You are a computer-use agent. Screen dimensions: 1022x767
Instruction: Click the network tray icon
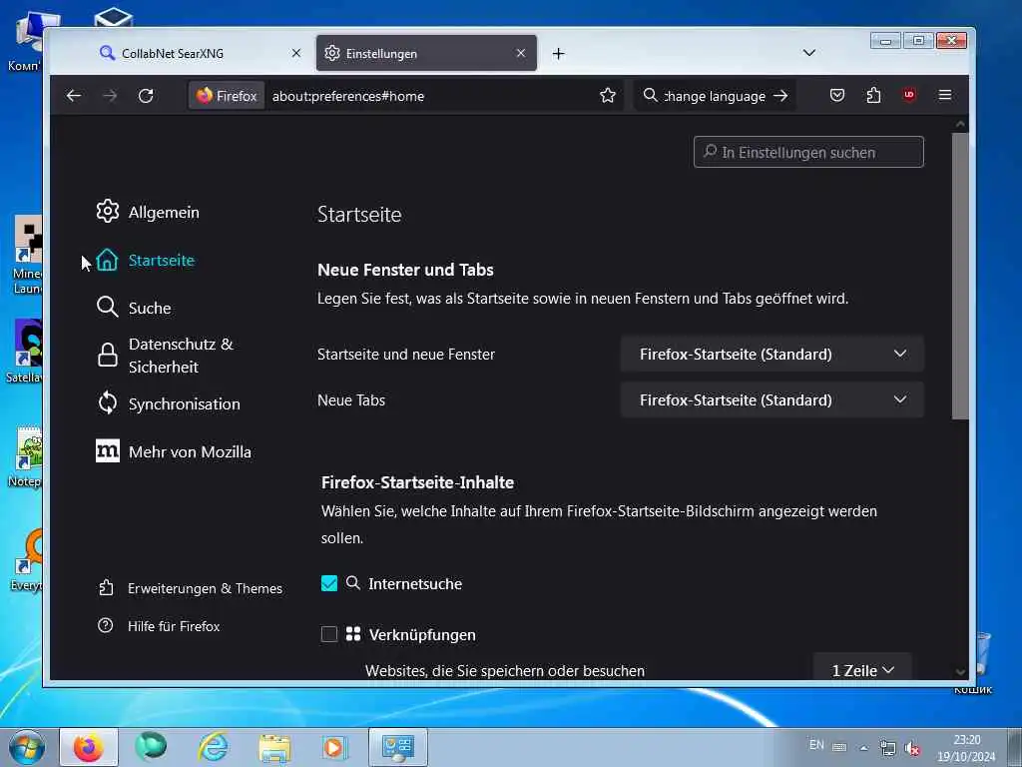[887, 747]
